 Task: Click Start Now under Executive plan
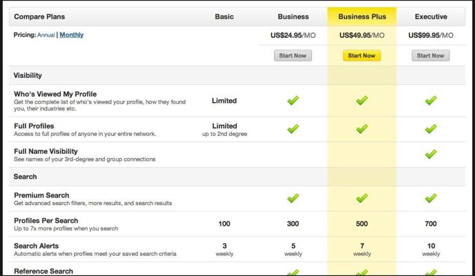pos(431,56)
